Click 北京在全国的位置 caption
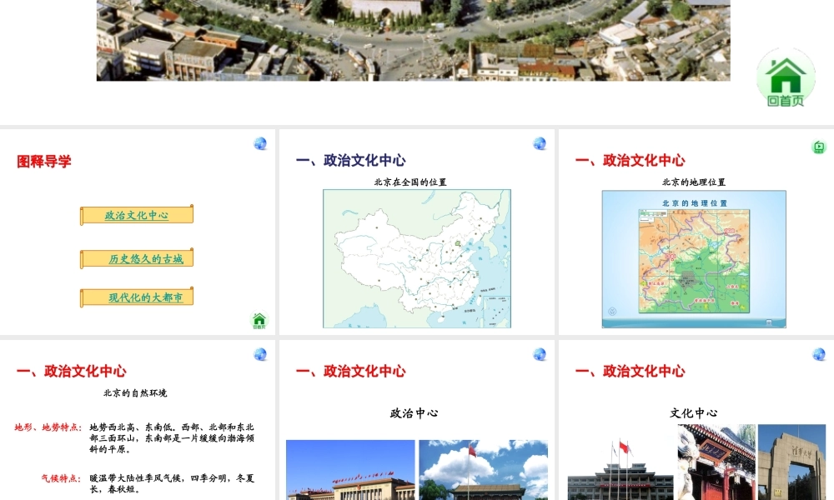 (410, 182)
